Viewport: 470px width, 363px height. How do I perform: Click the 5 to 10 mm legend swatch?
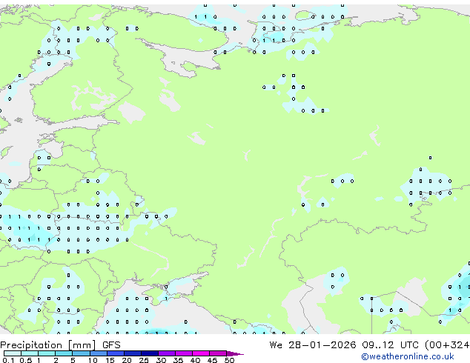coord(81,353)
